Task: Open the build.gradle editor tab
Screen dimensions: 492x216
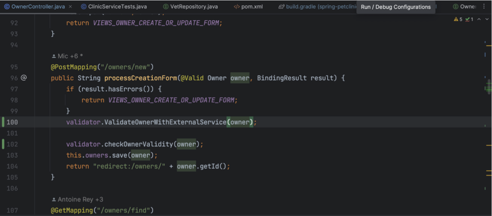Action: [x=317, y=7]
